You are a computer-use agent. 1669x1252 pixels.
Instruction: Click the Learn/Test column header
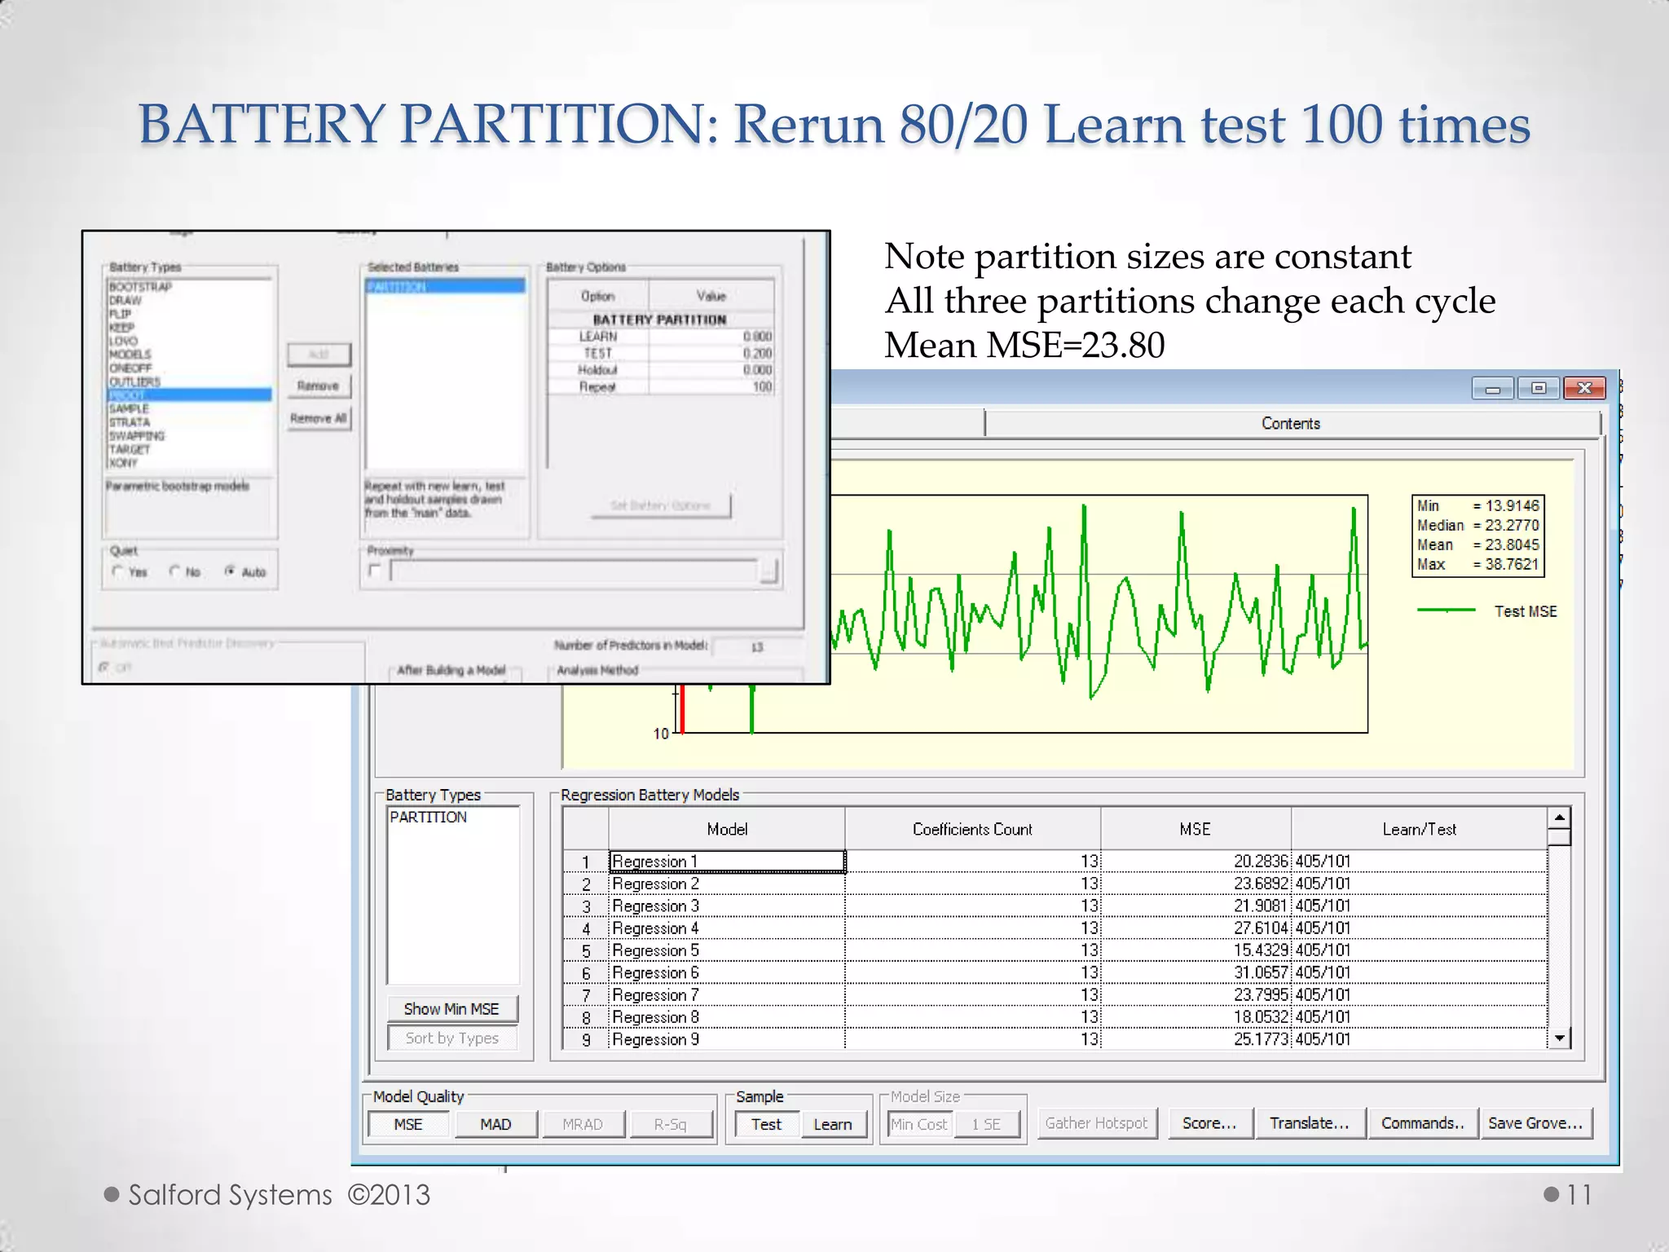click(x=1419, y=829)
